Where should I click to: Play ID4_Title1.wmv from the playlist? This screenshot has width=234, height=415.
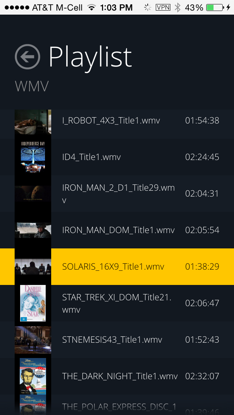(117, 157)
